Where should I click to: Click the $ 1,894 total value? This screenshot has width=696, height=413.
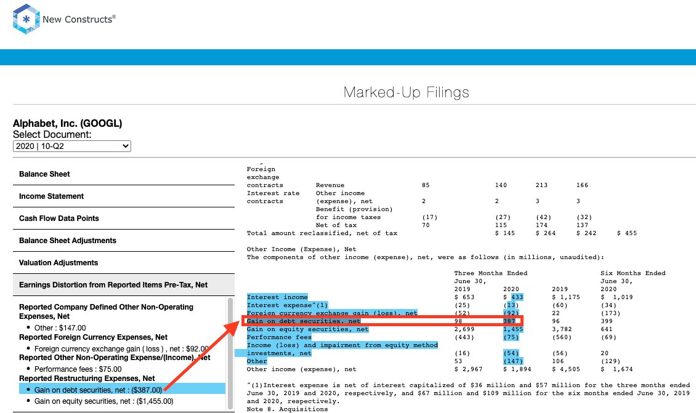pos(517,369)
